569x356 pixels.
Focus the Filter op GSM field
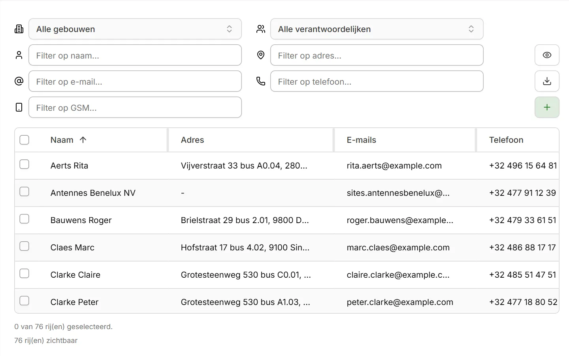coord(135,107)
